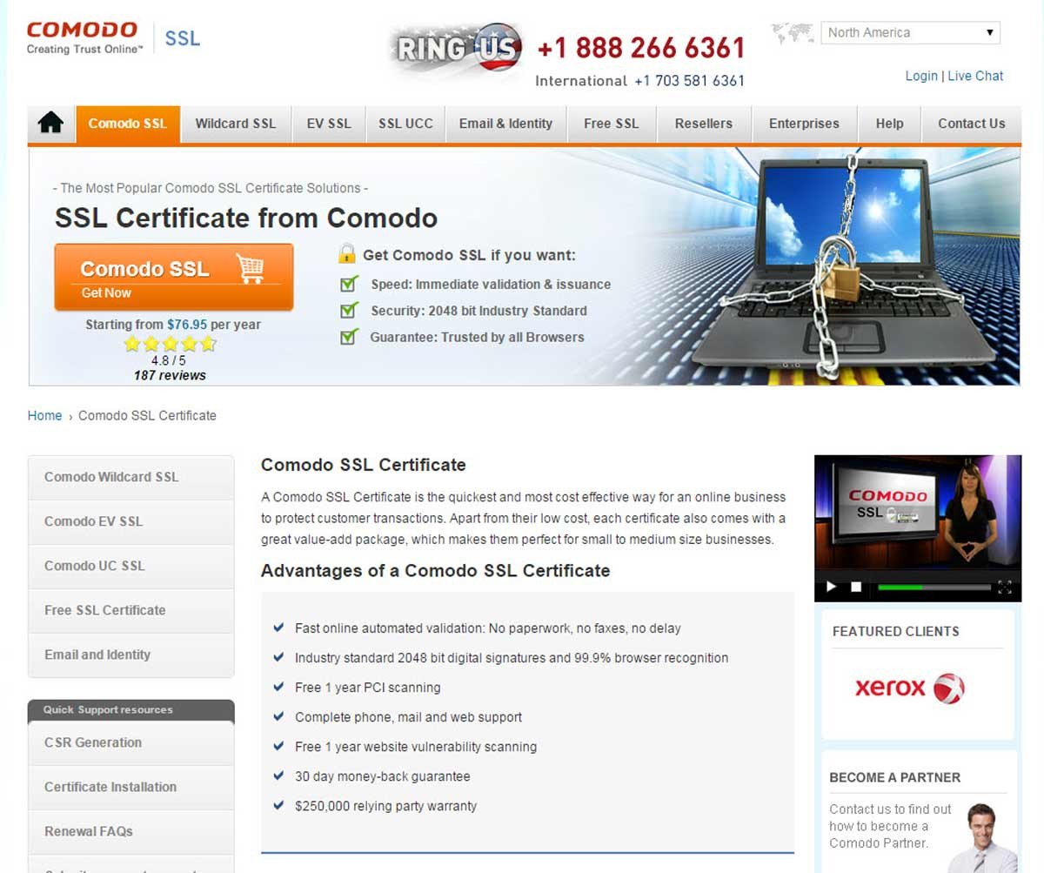Viewport: 1044px width, 873px height.
Task: Click the world map icon beside region selector
Action: pyautogui.click(x=792, y=34)
